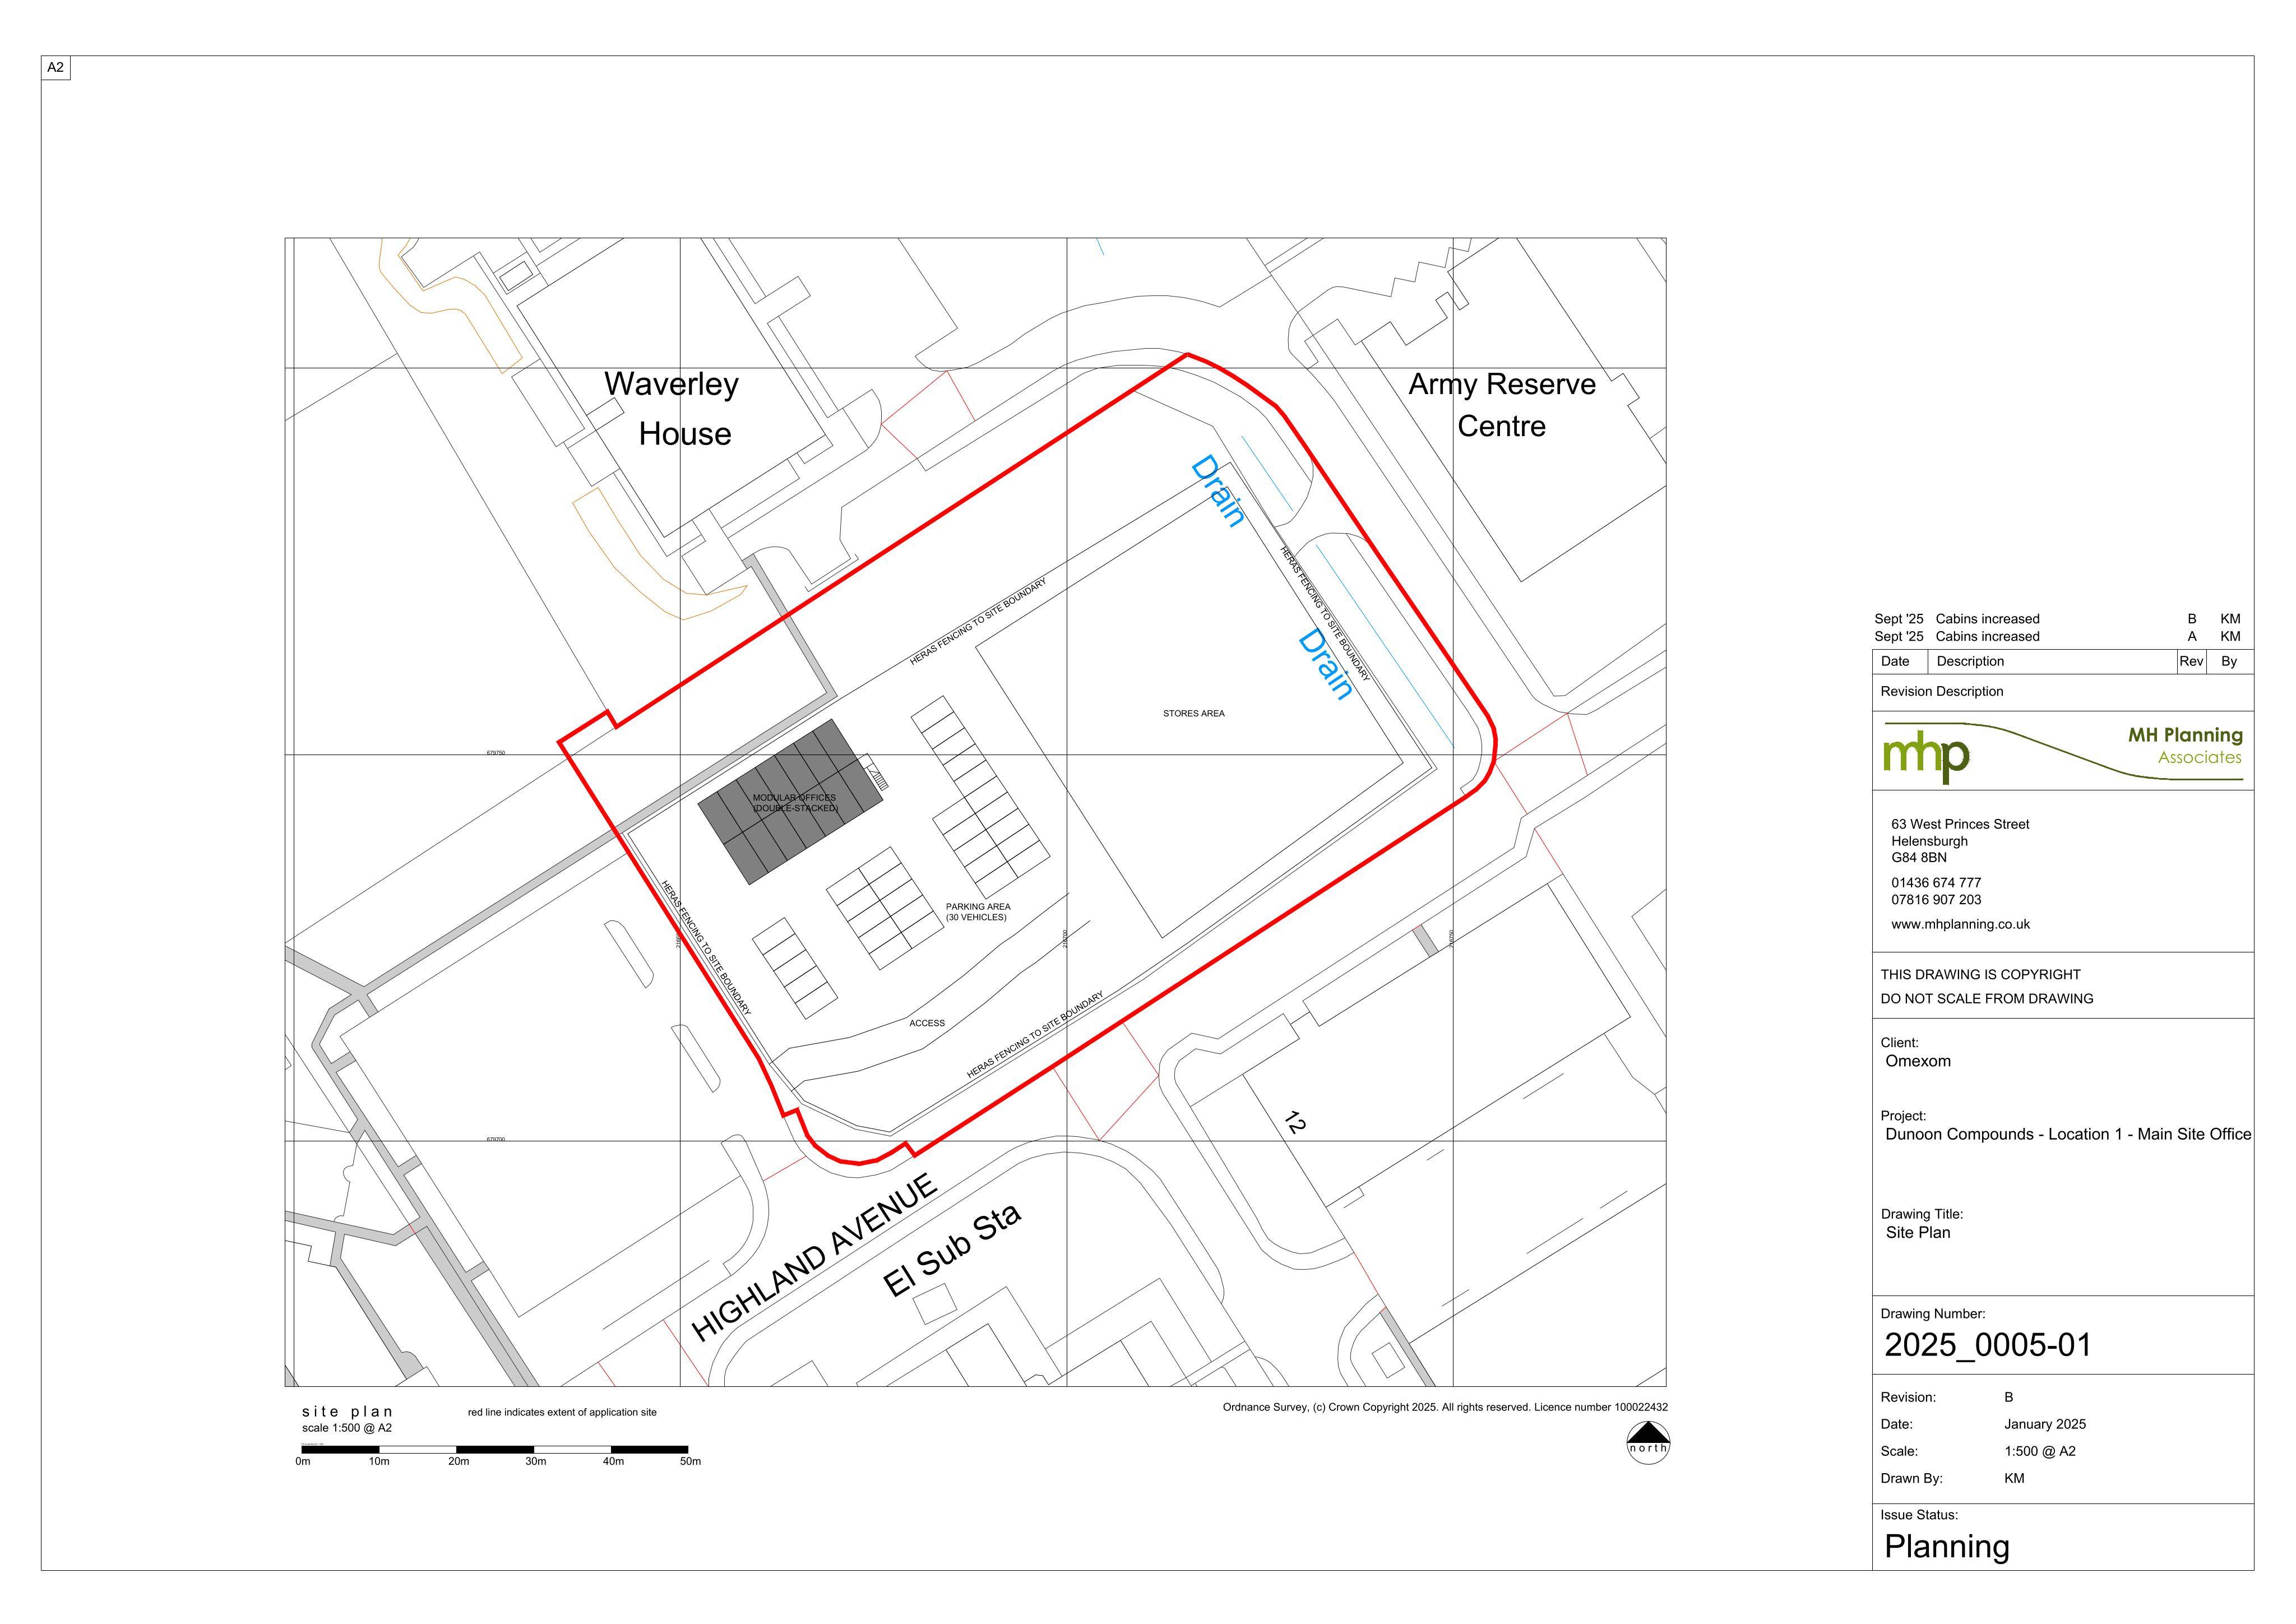2296x1624 pixels.
Task: Click the north arrow compass symbol
Action: pyautogui.click(x=1648, y=1442)
